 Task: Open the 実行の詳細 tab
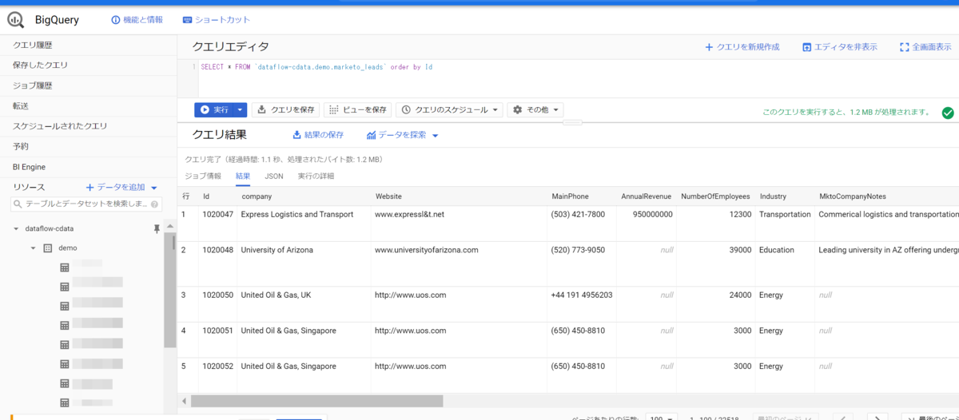click(316, 176)
